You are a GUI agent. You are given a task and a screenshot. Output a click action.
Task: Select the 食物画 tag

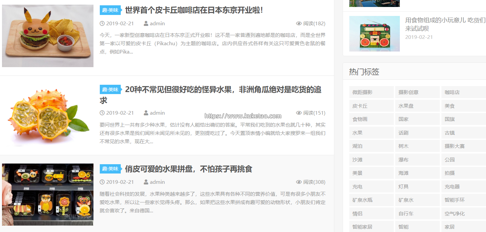(x=372, y=119)
